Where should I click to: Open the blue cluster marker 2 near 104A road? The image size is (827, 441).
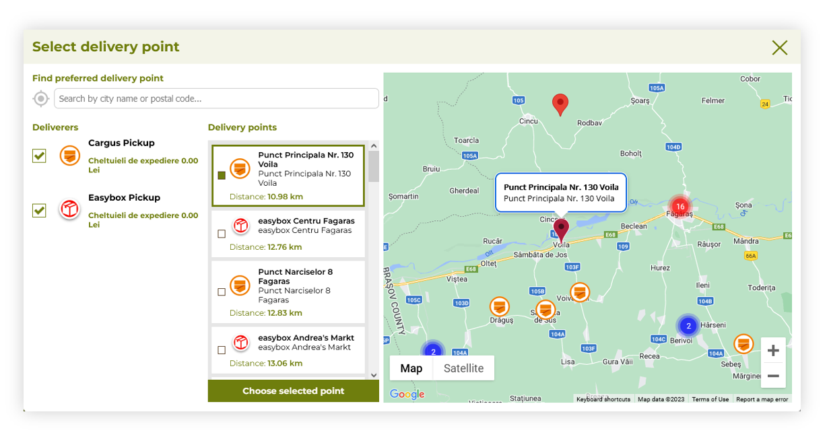click(433, 351)
